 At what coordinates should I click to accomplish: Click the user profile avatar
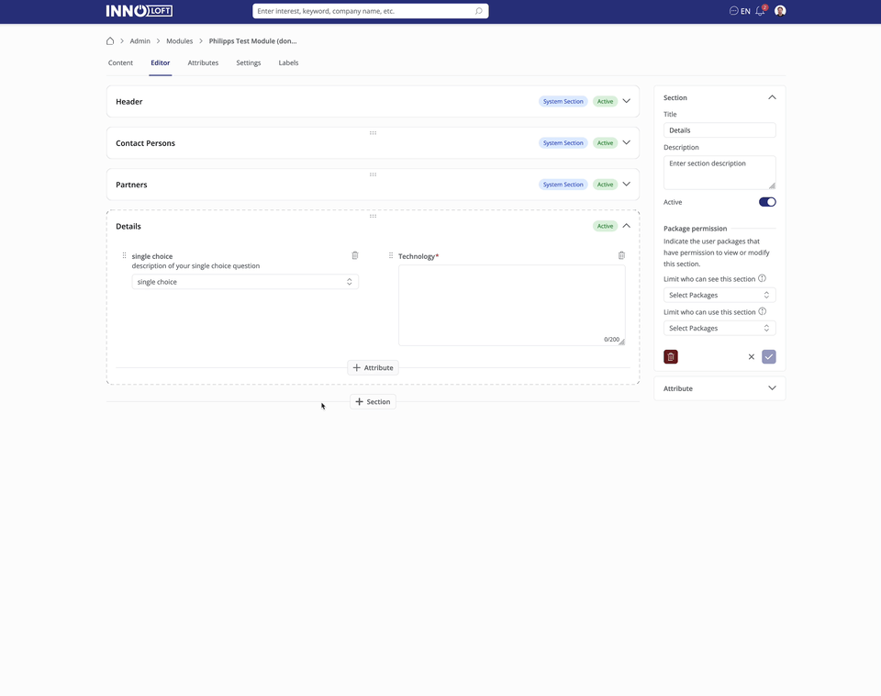click(780, 11)
